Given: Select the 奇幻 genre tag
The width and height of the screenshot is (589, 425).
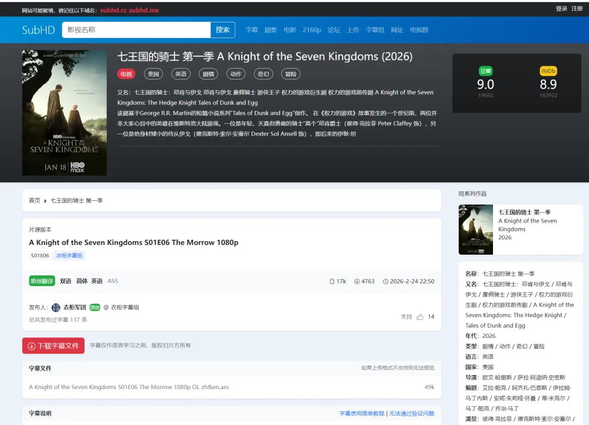Looking at the screenshot, I should [x=263, y=74].
